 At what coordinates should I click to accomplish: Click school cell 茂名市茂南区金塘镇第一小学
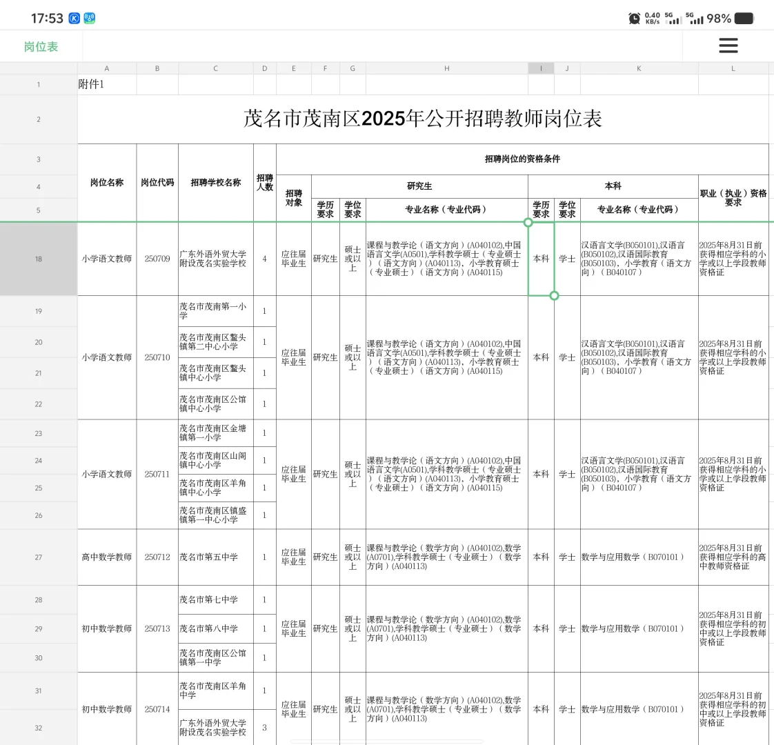coord(216,433)
